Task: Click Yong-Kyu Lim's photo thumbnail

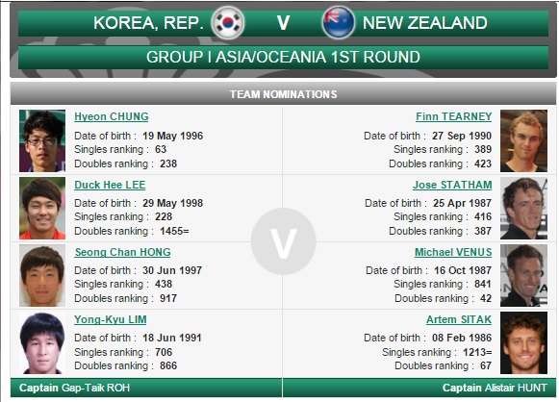Action: click(x=42, y=342)
